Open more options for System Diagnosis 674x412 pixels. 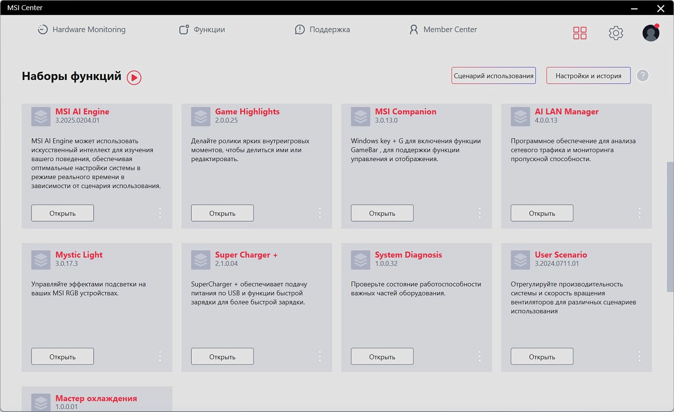click(480, 356)
